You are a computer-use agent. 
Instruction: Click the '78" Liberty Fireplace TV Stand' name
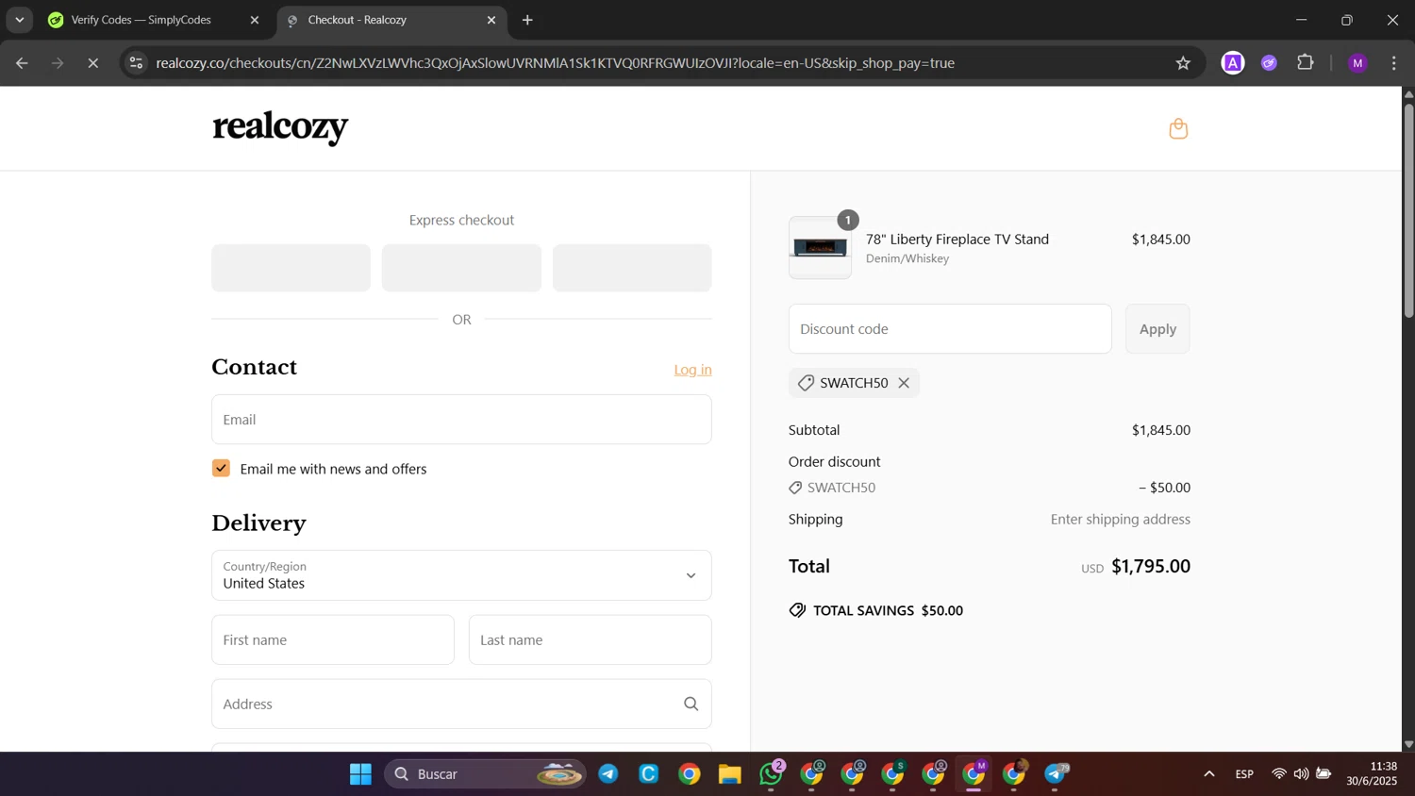[957, 240]
